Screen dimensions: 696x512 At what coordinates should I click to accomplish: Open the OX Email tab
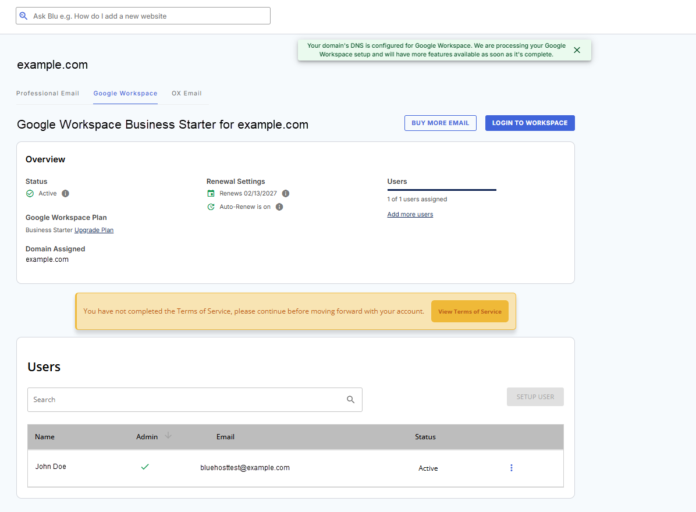(x=186, y=93)
